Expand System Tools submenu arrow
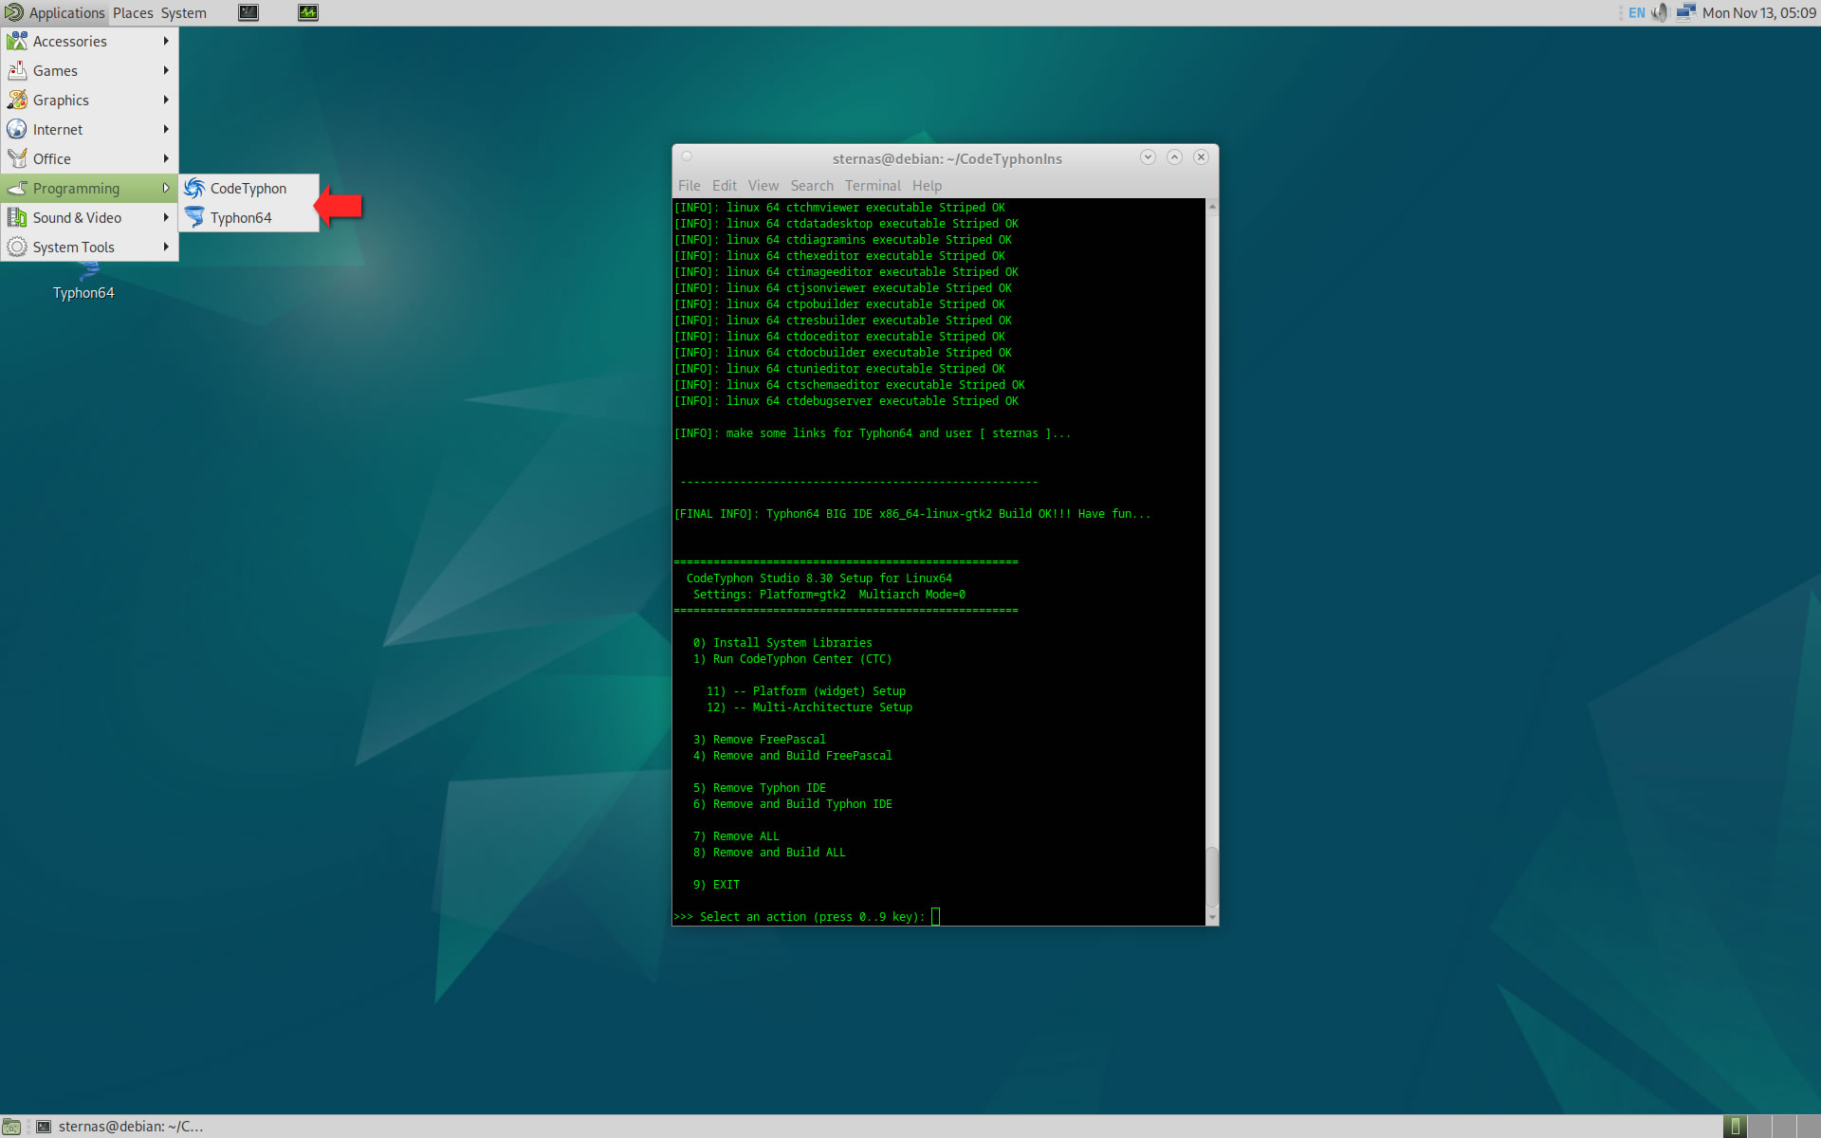This screenshot has height=1138, width=1821. pos(166,248)
